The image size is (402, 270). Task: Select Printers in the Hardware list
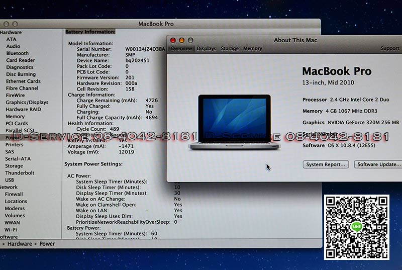15,145
